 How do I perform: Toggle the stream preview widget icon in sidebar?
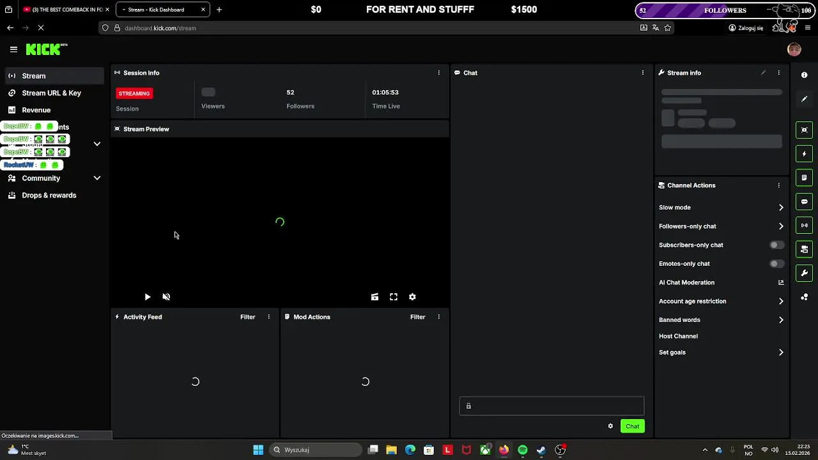805,130
